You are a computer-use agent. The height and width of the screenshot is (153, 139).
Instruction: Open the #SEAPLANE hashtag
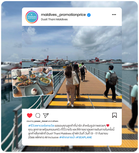[x=84, y=137]
